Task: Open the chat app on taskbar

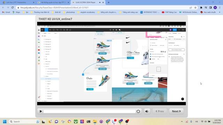Action: [x=56, y=122]
